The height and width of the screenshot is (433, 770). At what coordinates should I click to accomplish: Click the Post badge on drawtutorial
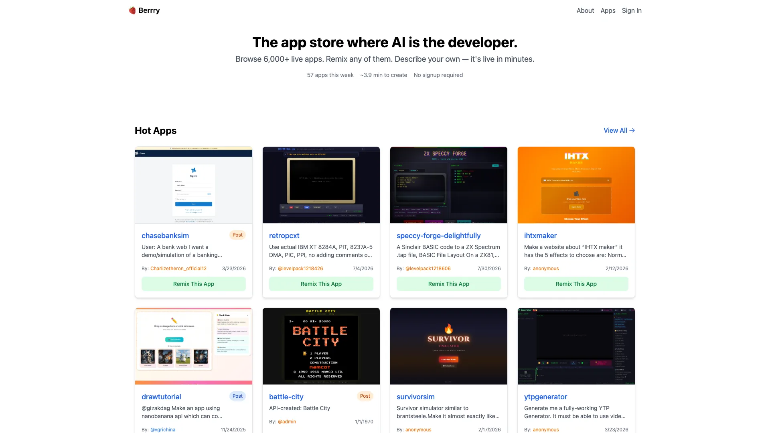tap(237, 396)
